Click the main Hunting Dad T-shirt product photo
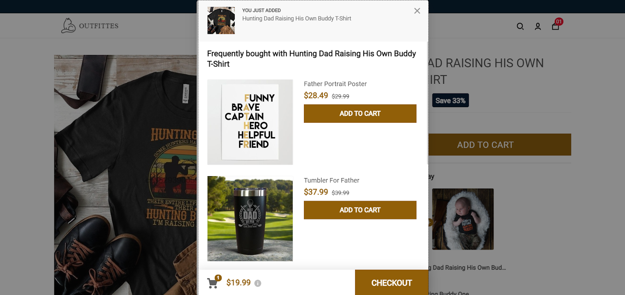The image size is (625, 295). (125, 175)
